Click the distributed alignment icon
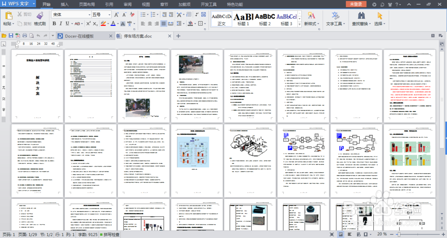 tap(170, 24)
